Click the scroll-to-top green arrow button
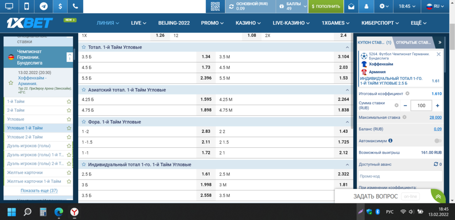The image size is (455, 220). point(438,196)
